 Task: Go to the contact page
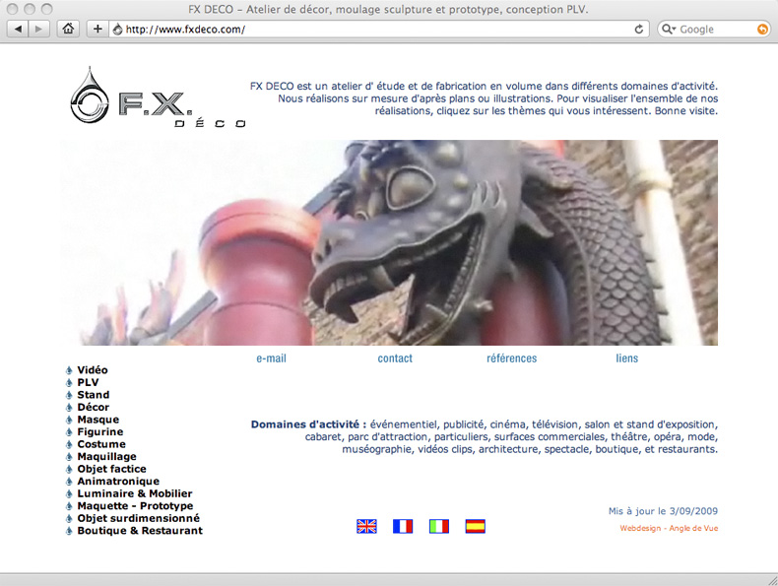[395, 358]
